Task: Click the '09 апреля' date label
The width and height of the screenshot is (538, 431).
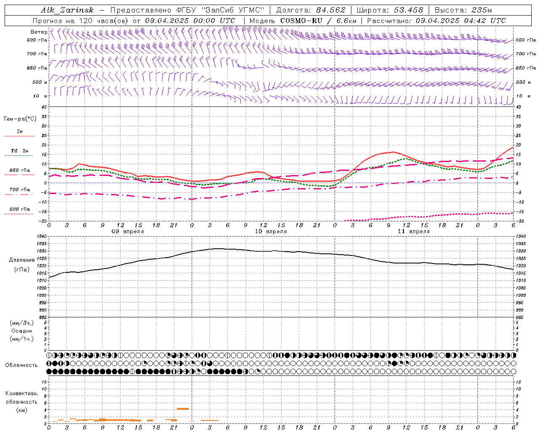Action: coord(128,231)
